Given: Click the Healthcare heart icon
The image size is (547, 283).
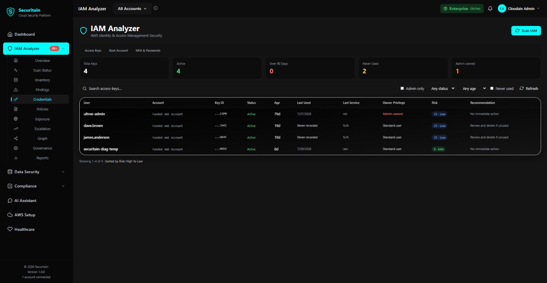Looking at the screenshot, I should (x=10, y=229).
